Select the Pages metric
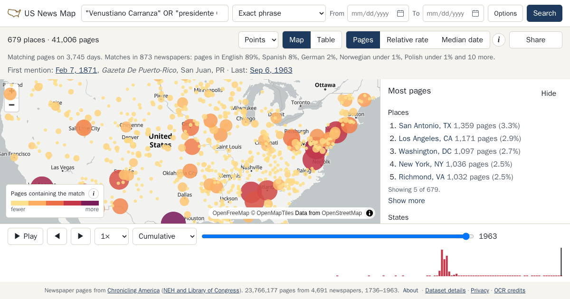 363,40
